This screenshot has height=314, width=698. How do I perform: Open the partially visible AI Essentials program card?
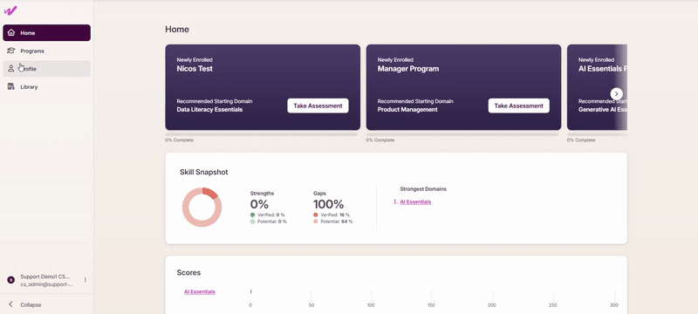click(597, 87)
